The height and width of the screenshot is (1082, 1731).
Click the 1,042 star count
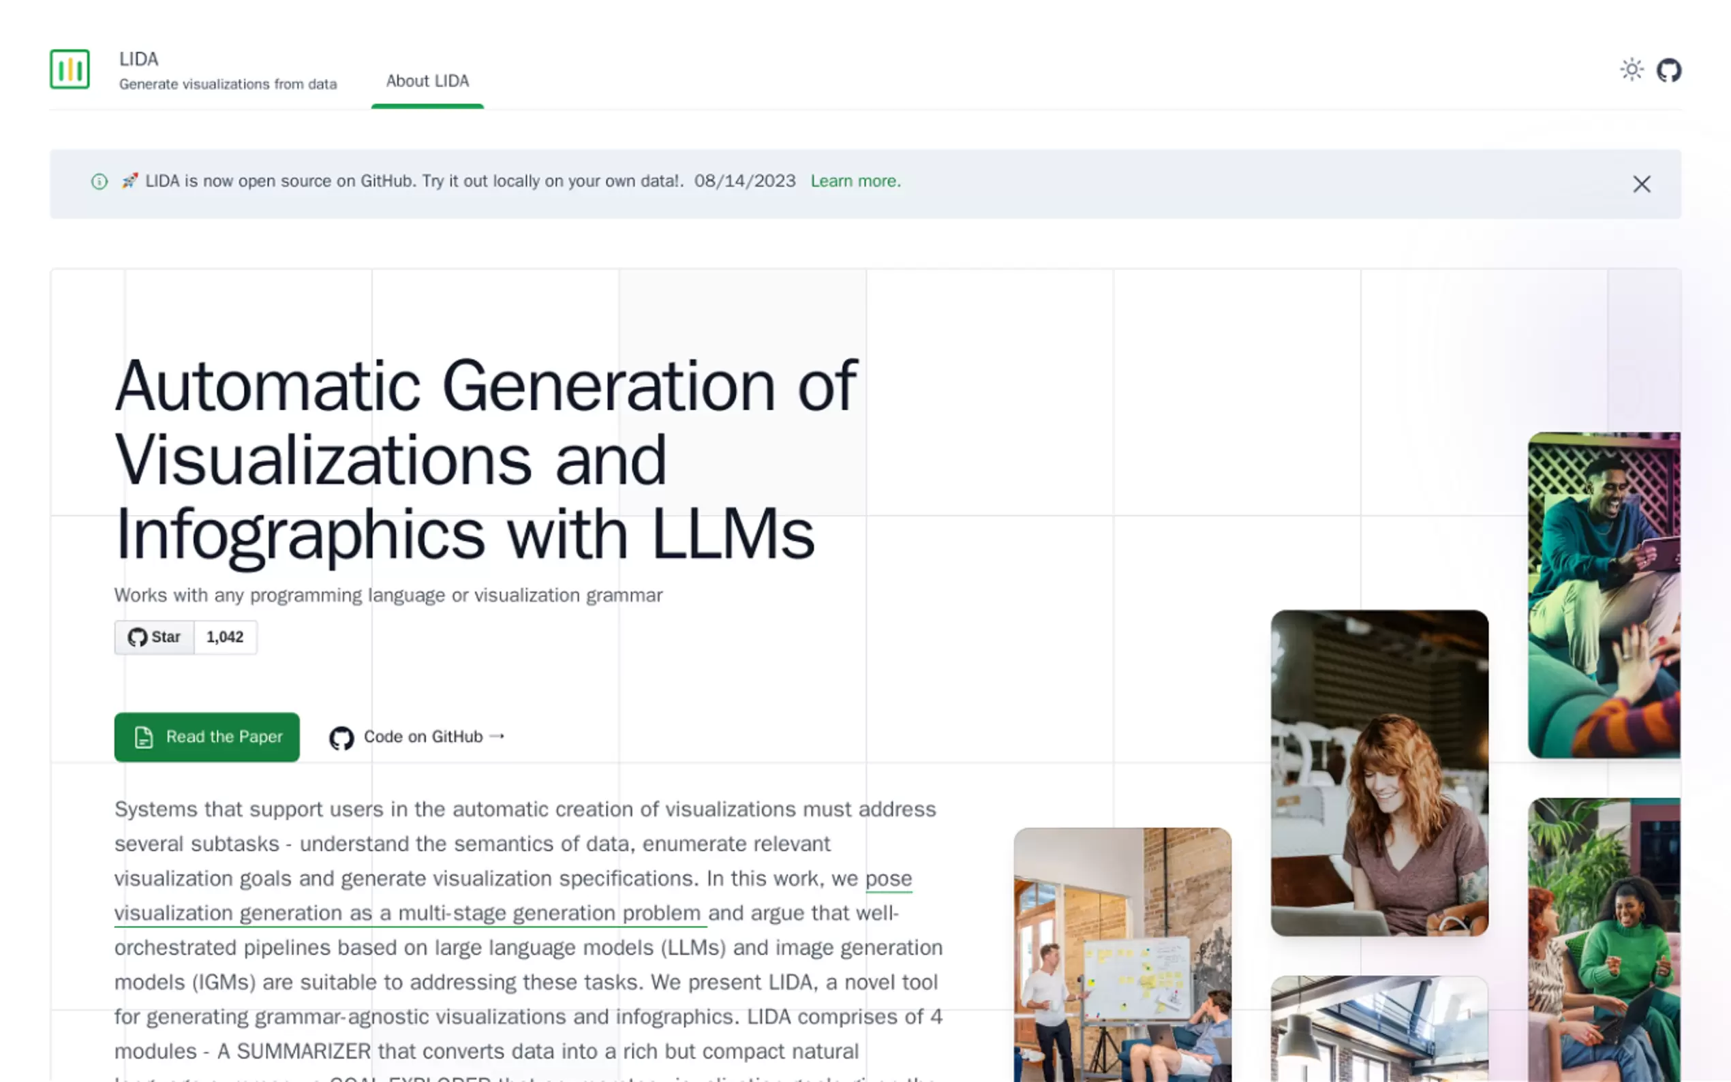pyautogui.click(x=225, y=637)
